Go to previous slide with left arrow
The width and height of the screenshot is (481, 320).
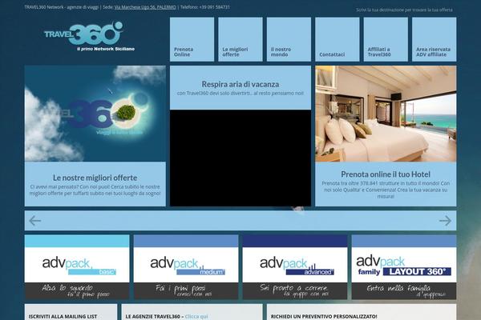click(35, 221)
